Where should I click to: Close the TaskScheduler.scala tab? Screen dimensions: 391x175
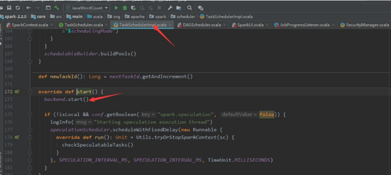click(x=106, y=25)
